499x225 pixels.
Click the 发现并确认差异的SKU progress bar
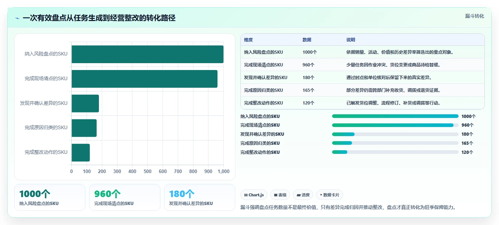(395, 134)
